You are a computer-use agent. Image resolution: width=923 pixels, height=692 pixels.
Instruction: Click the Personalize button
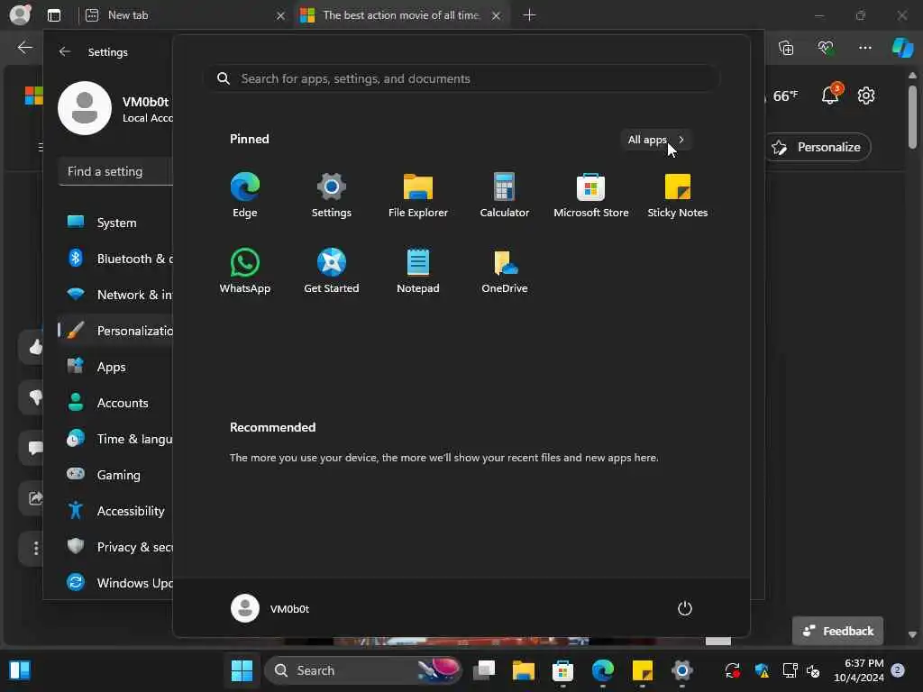pos(818,147)
